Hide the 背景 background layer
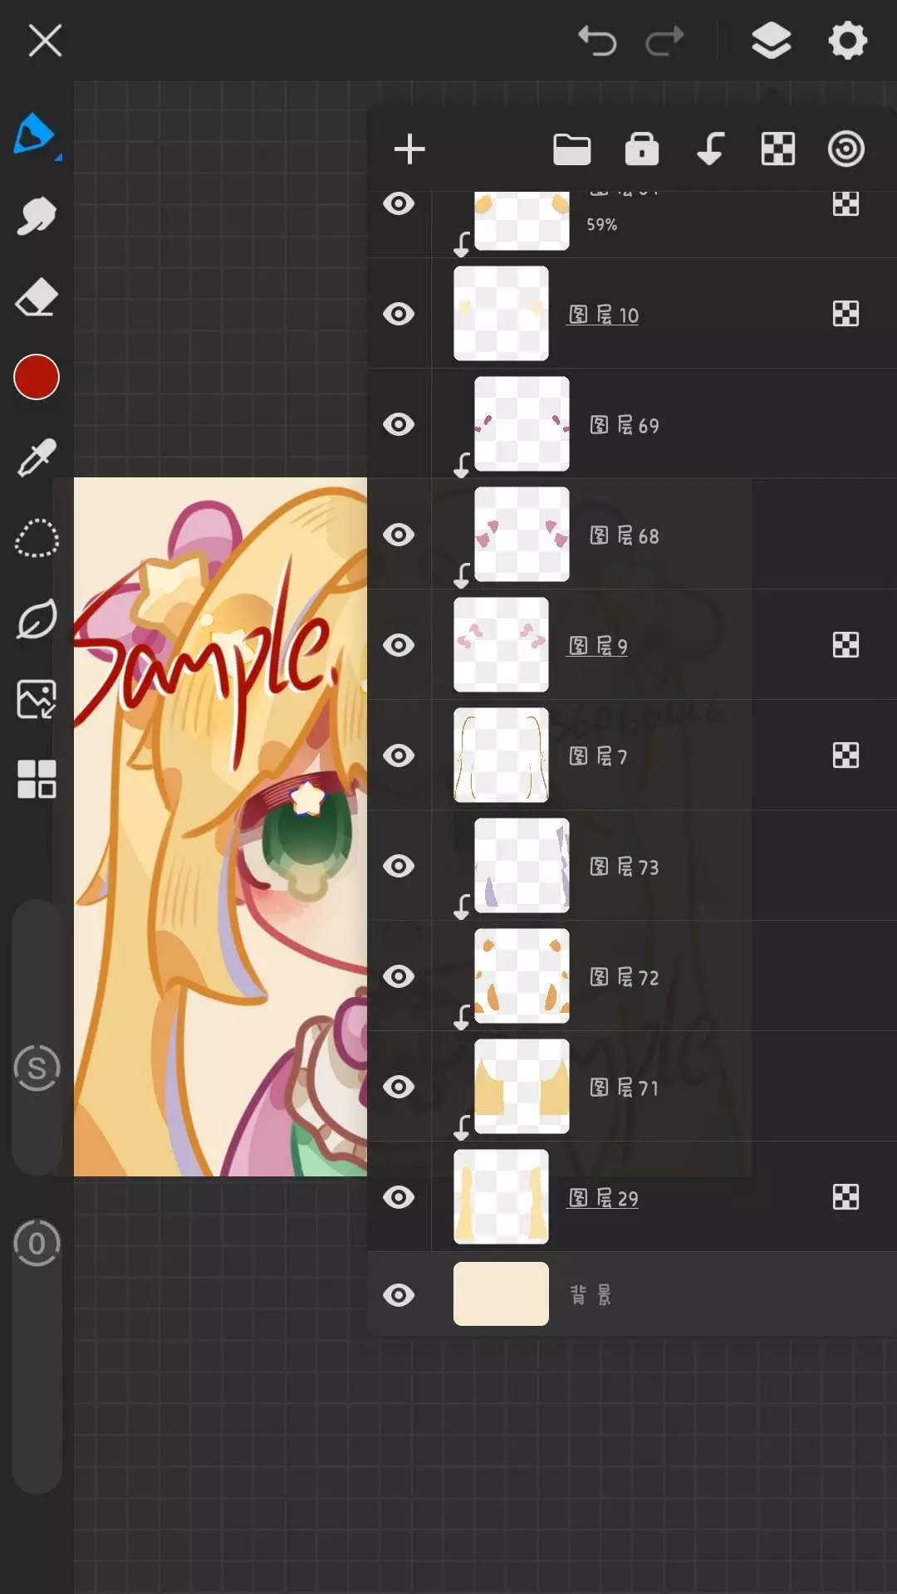Image resolution: width=897 pixels, height=1594 pixels. click(399, 1295)
